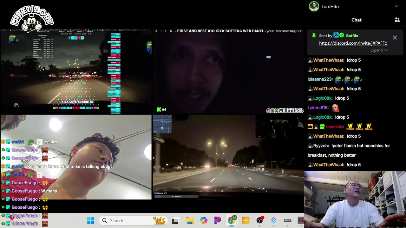This screenshot has width=406, height=228.
Task: Click the Cellfmade watermark handle
Action: click(285, 110)
